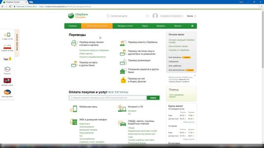Click the Госуслуги quick-pay sidebar icon

pos(7,69)
